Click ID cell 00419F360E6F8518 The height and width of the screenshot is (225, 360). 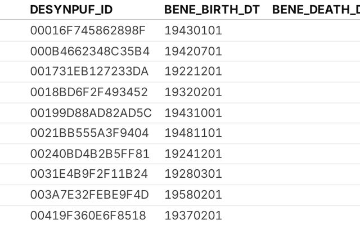pyautogui.click(x=88, y=215)
